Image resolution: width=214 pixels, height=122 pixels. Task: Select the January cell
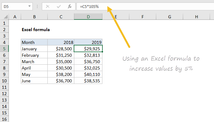point(34,49)
